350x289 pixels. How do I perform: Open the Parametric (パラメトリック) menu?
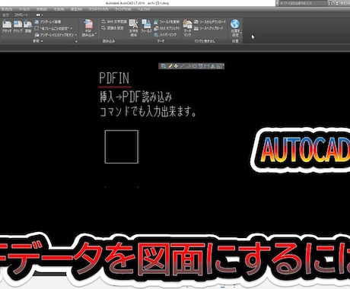pos(99,9)
